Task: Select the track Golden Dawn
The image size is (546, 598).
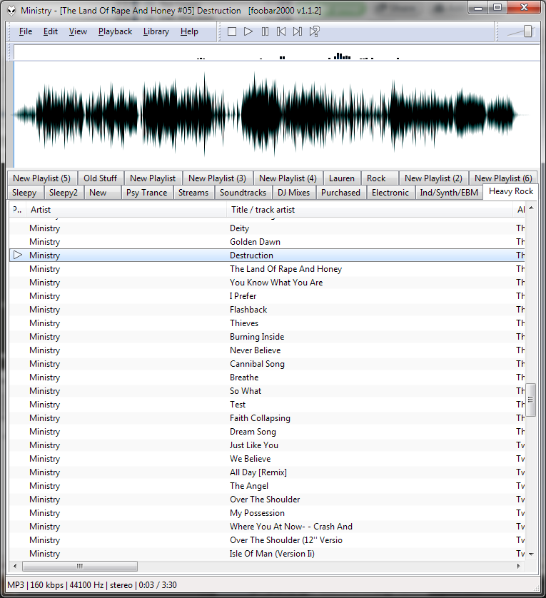Action: tap(267, 242)
